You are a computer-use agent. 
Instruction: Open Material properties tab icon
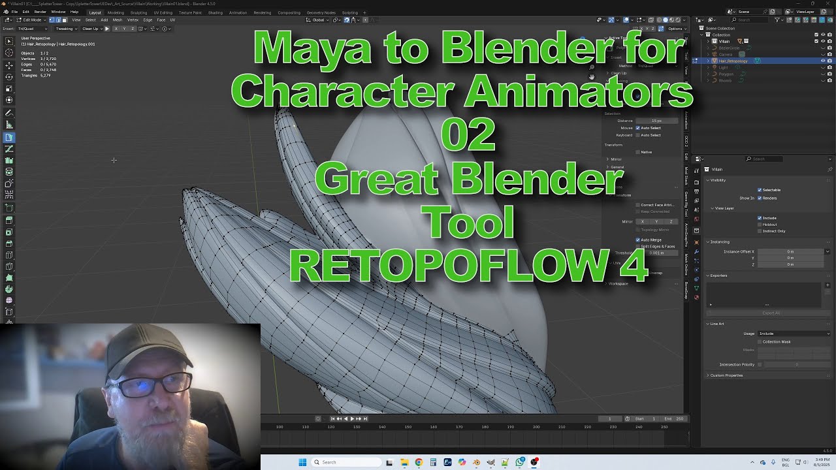tap(697, 296)
